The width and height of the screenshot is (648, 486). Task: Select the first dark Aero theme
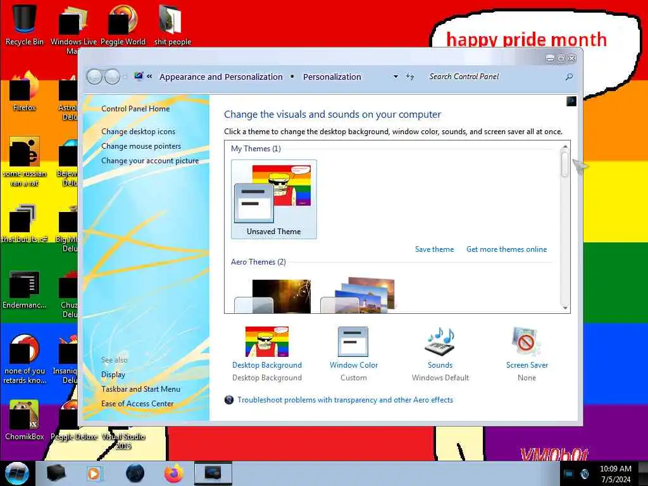point(273,296)
